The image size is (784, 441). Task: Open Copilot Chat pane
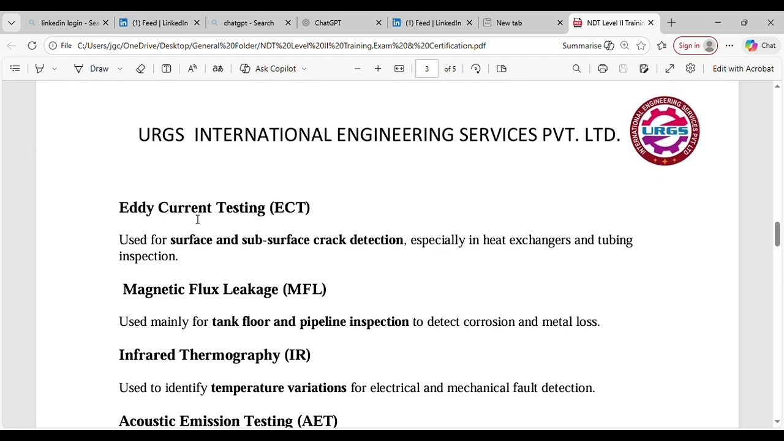tap(760, 45)
